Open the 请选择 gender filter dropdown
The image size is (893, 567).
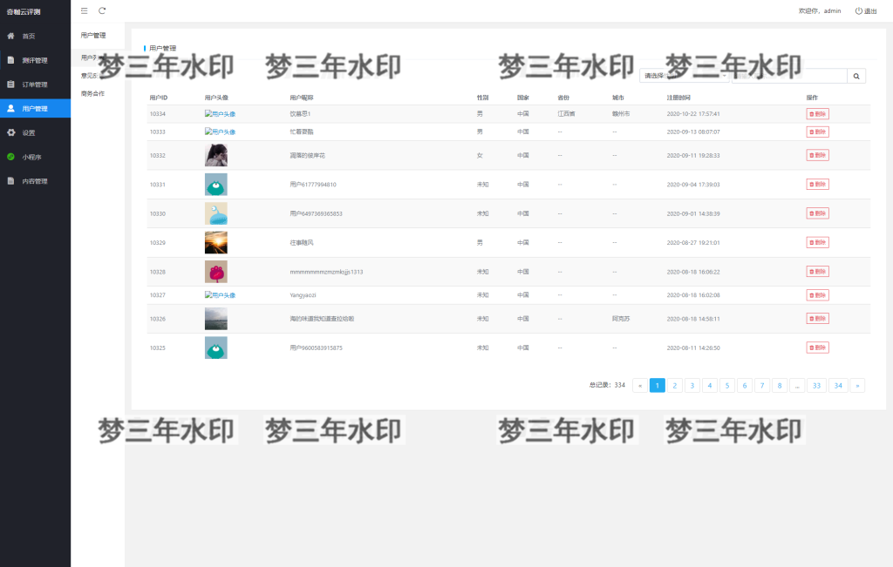pos(684,76)
